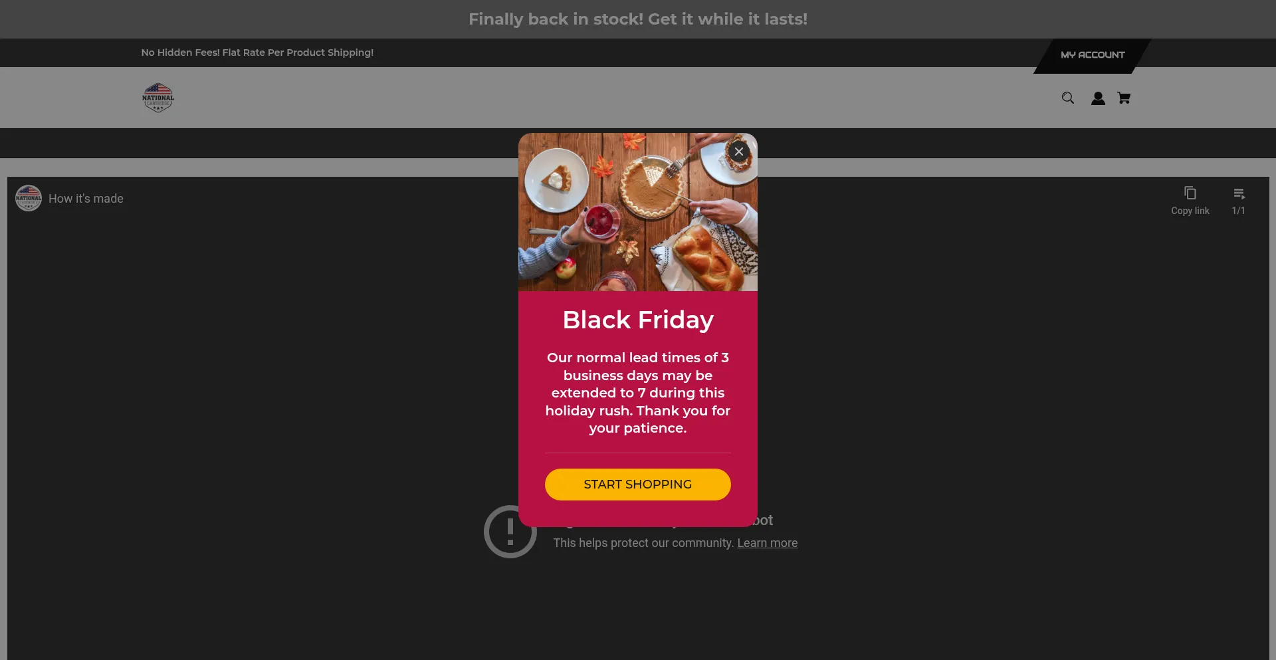Click the lead times message text
1276x660 pixels.
coord(638,393)
